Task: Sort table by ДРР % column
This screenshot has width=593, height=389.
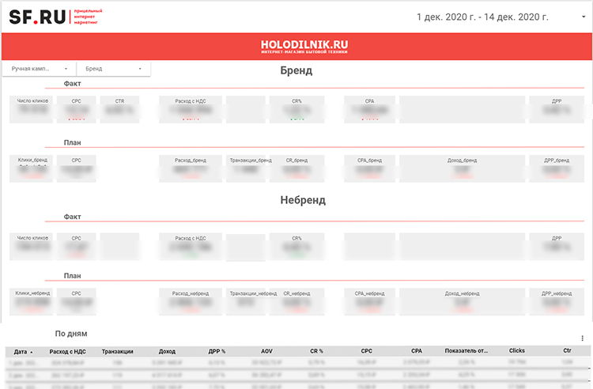Action: click(x=217, y=351)
